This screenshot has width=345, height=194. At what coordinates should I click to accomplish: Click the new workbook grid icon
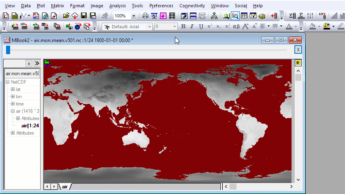15,16
